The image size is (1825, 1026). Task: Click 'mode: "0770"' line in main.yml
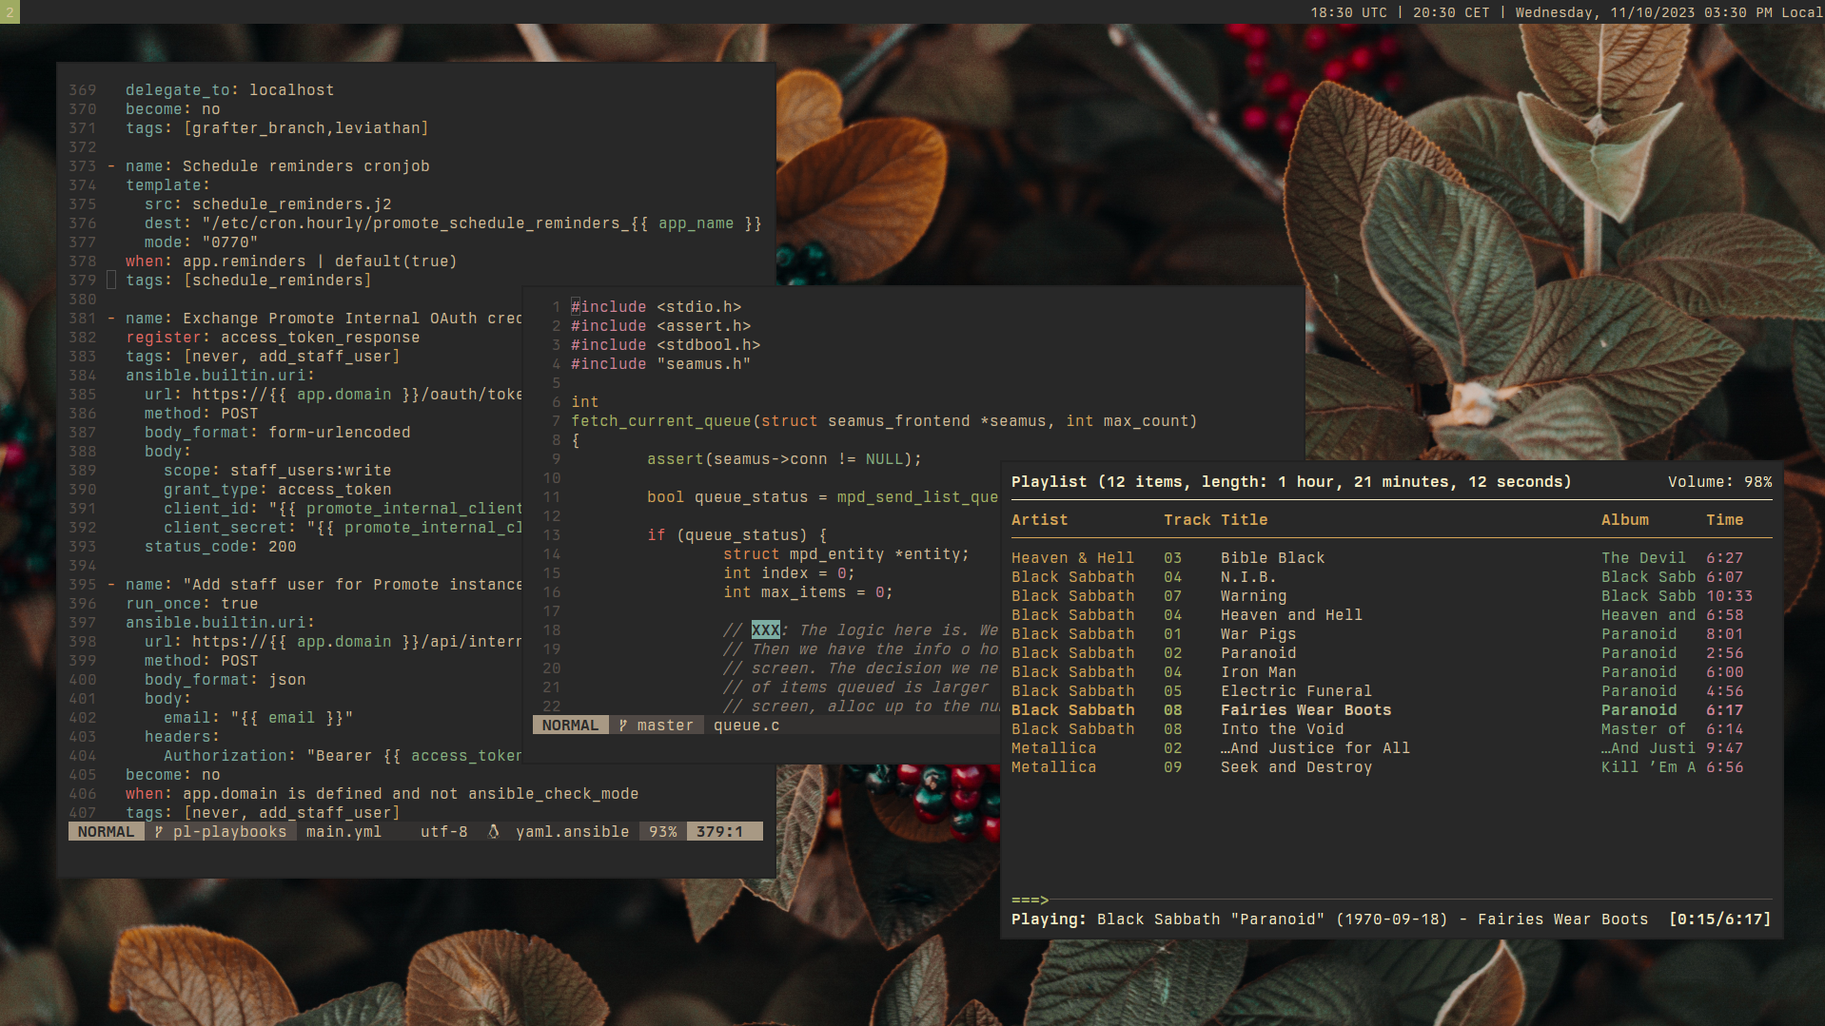pos(201,242)
